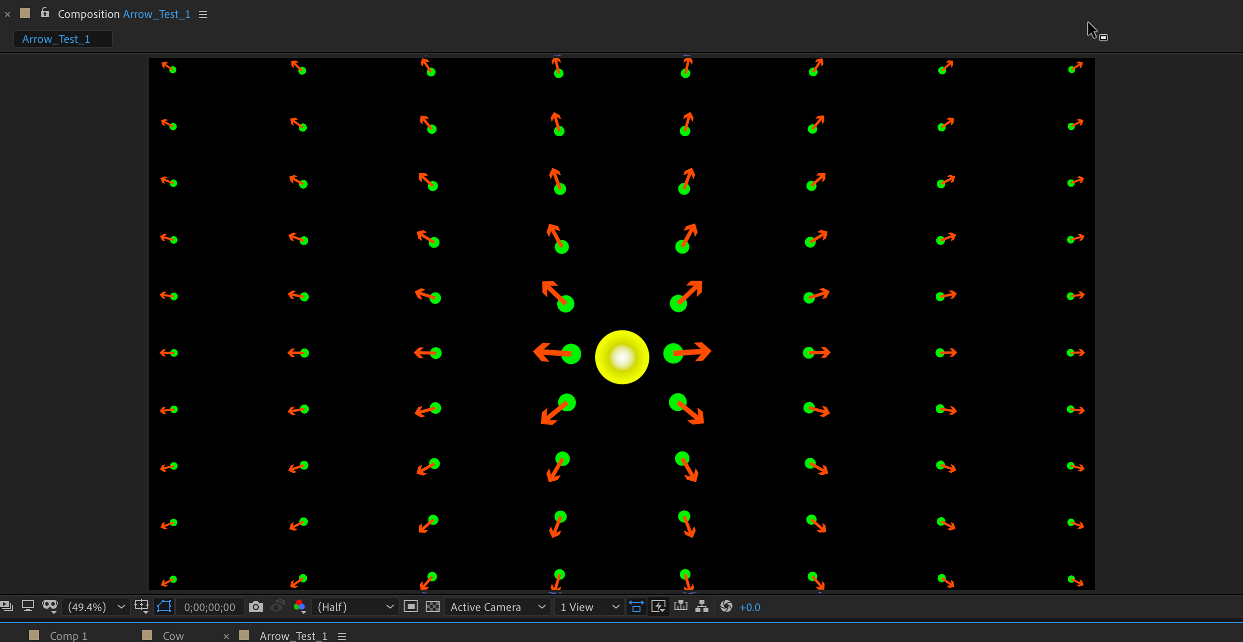Select the 3D glasses stereo view icon
The width and height of the screenshot is (1243, 642).
(x=50, y=606)
